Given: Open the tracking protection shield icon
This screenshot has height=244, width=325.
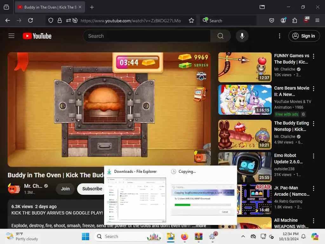Looking at the screenshot, I should 51,20.
